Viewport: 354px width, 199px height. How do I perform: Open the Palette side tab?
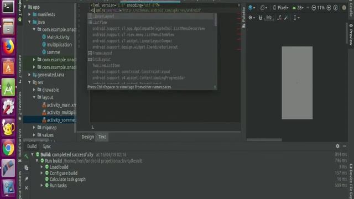[243, 17]
